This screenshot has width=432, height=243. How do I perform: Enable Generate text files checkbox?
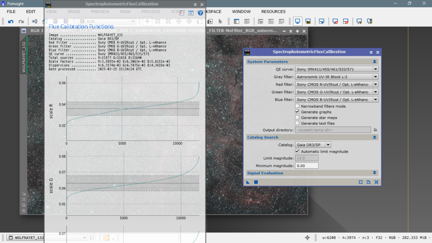coord(297,123)
